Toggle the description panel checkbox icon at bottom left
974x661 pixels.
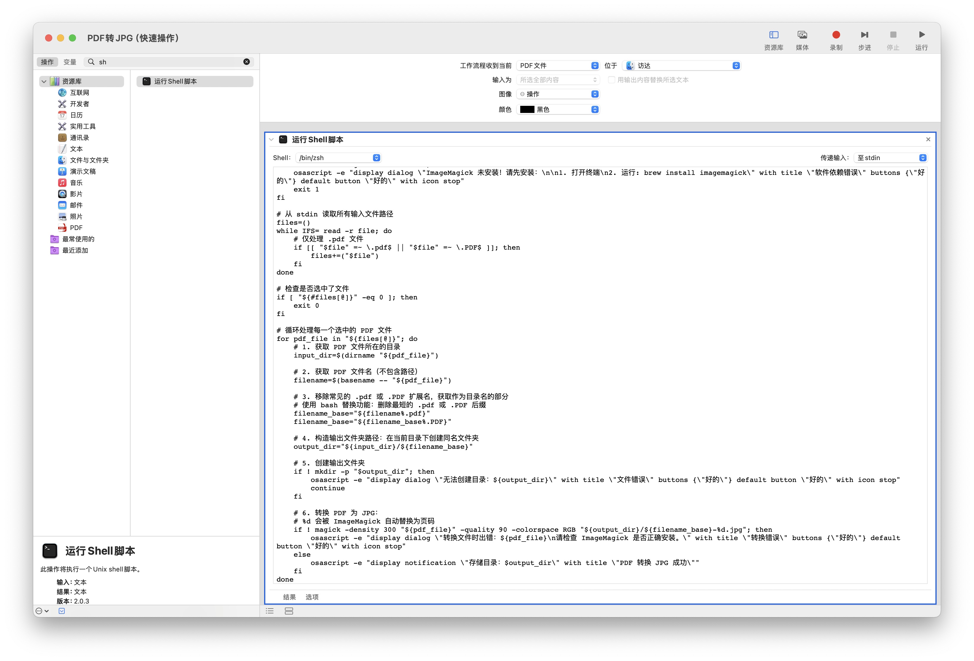click(x=62, y=611)
